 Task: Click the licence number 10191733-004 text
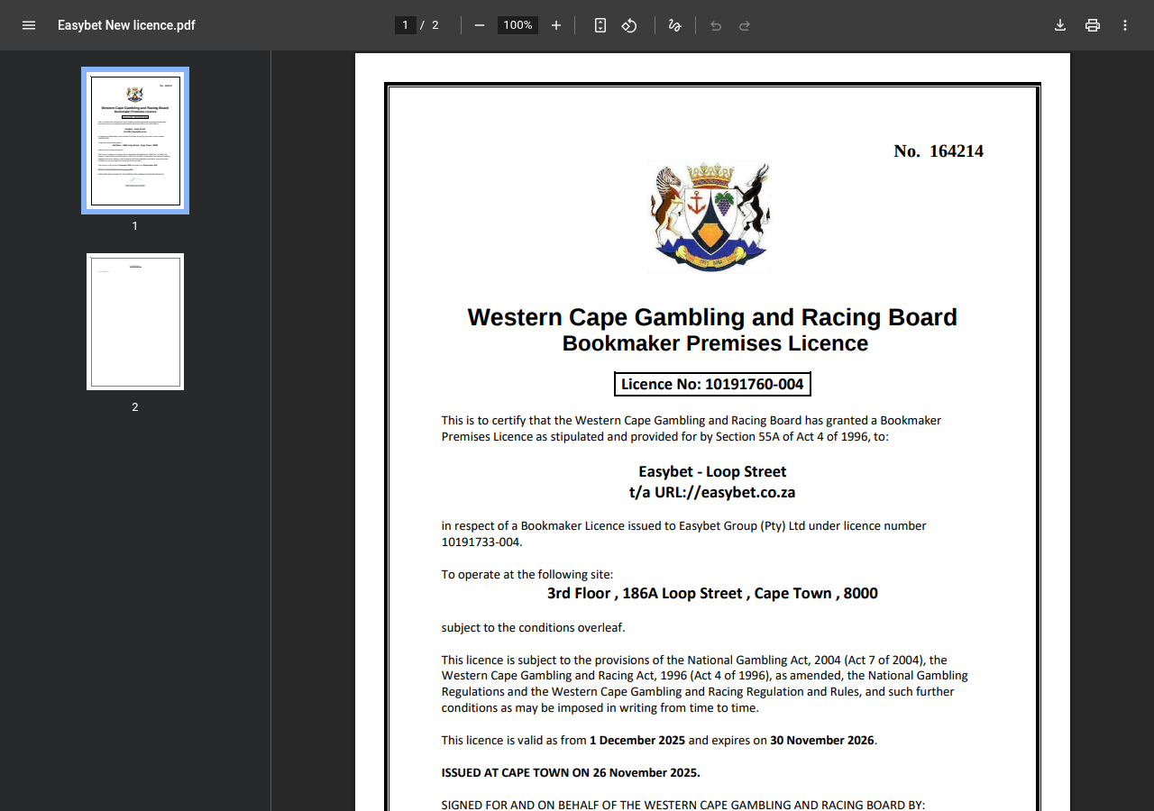click(481, 542)
